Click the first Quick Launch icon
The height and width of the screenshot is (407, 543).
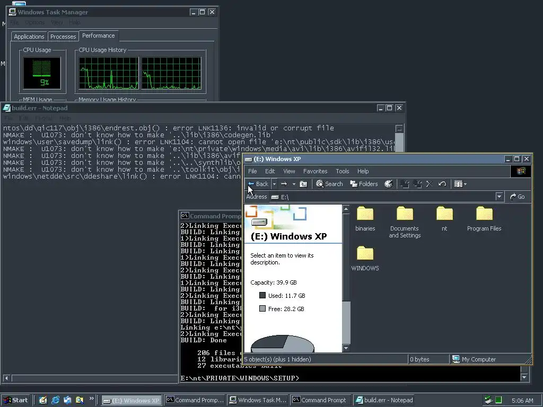(43, 400)
